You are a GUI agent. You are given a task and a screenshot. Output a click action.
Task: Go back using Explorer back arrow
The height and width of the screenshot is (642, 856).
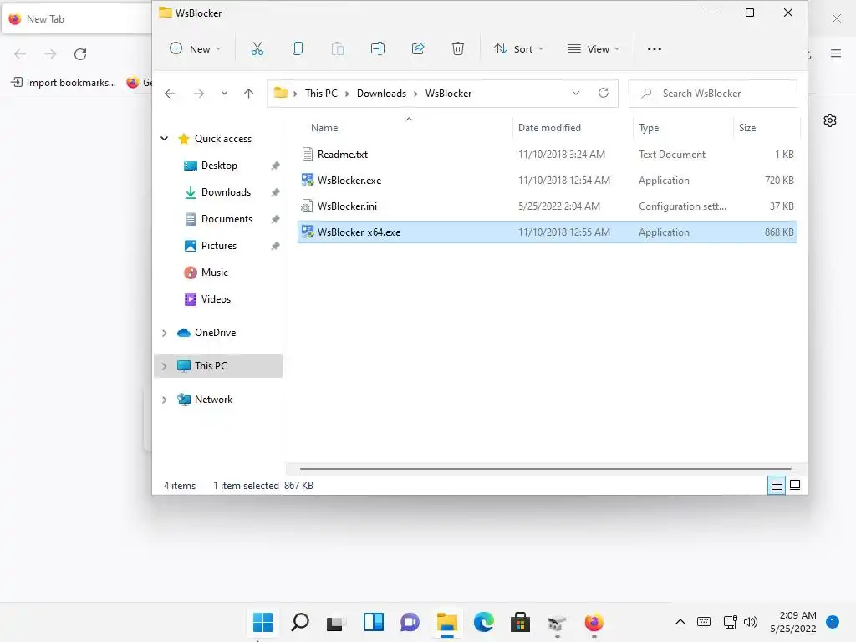pos(170,94)
